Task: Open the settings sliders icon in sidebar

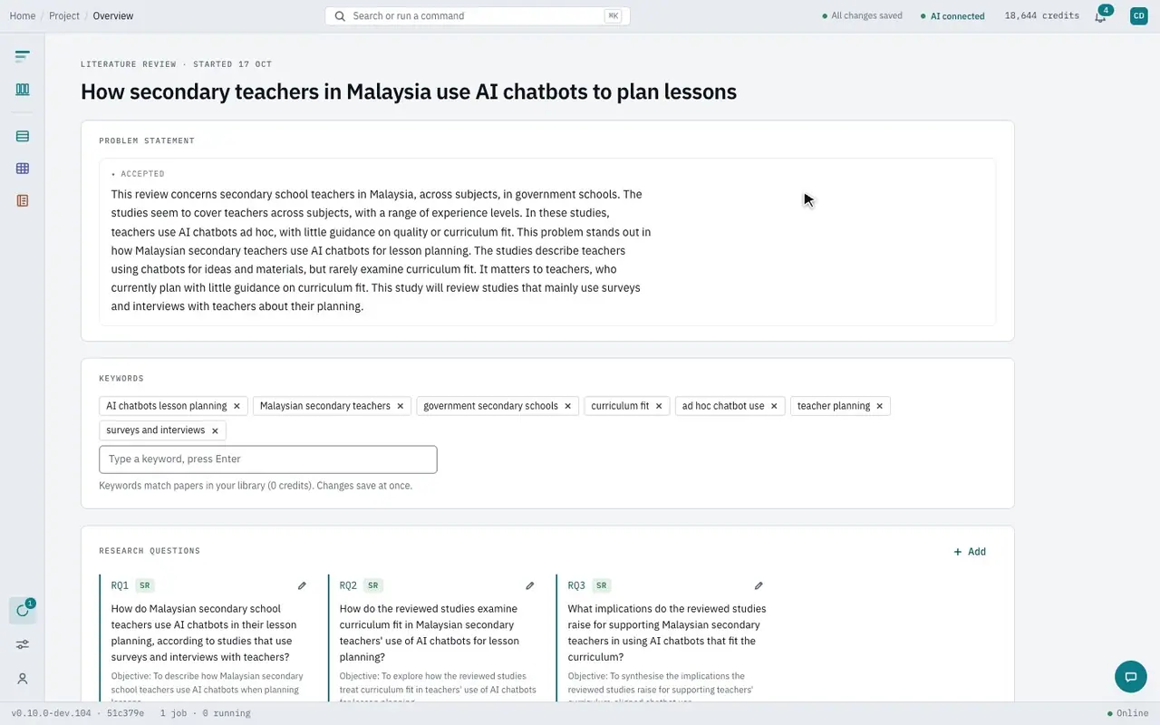Action: click(23, 644)
